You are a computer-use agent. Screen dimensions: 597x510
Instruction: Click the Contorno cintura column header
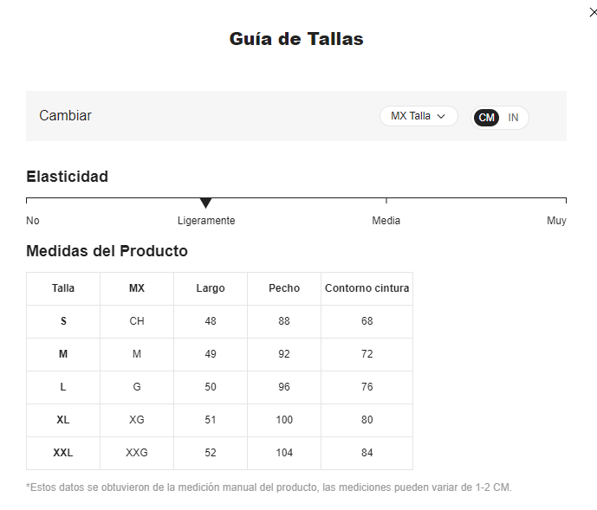tap(367, 288)
